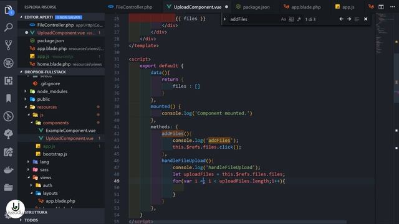Open .gitignore file in explorer tree
399x224 pixels.
point(61,83)
